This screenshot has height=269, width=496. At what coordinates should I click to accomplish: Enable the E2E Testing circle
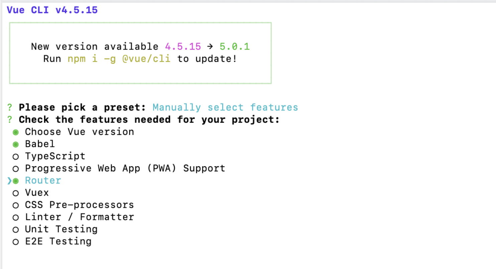[x=16, y=242]
